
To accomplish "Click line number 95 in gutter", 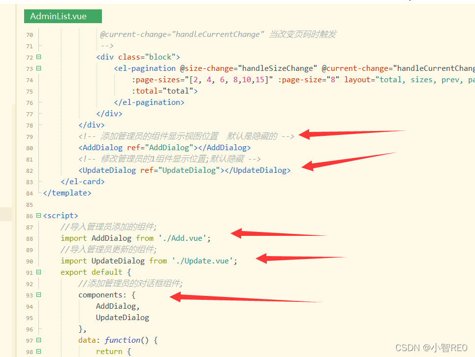I will [x=30, y=318].
